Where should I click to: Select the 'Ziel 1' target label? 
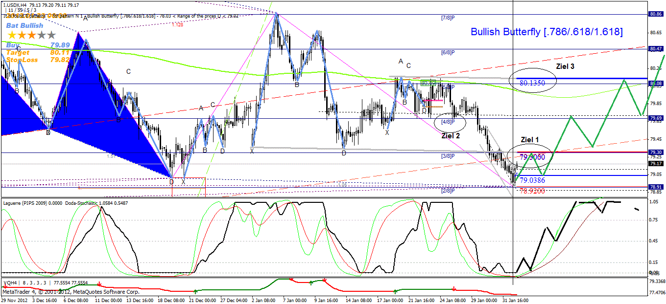530,140
